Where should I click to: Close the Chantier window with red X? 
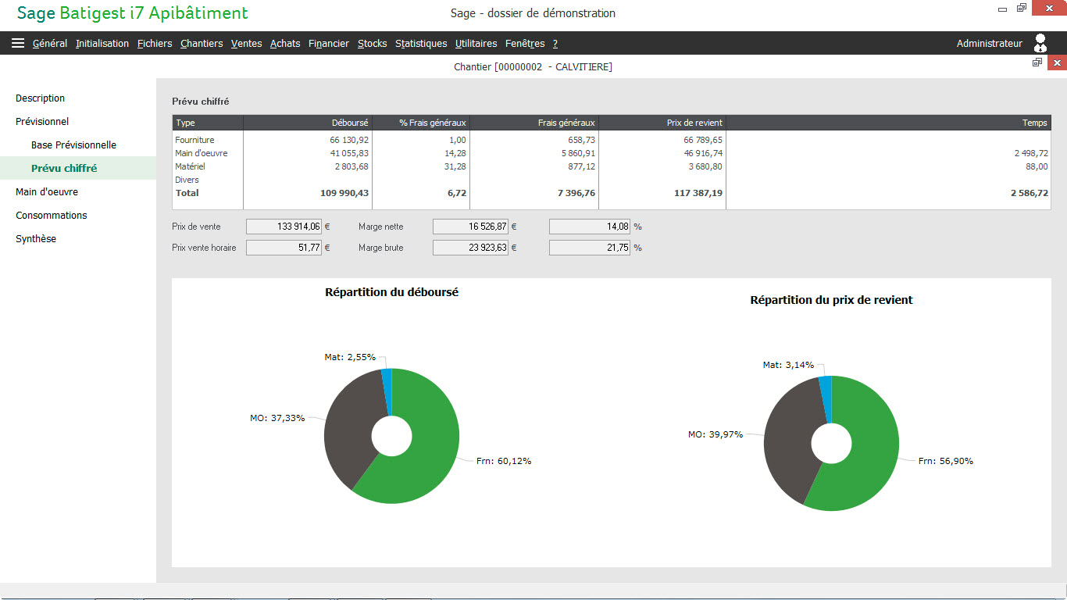point(1058,62)
